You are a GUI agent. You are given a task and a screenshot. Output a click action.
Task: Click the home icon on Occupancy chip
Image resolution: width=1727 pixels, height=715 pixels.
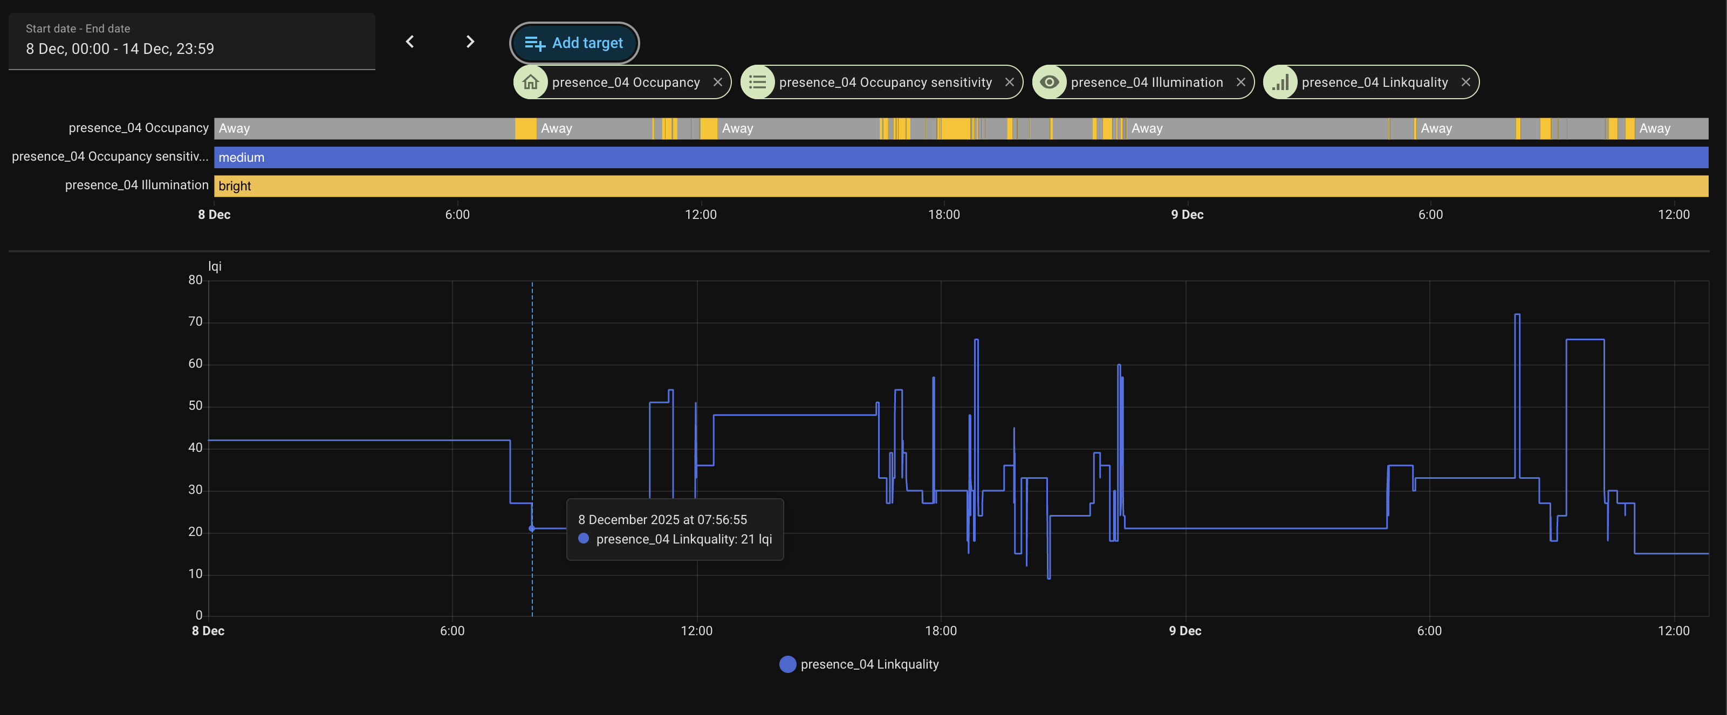point(530,82)
